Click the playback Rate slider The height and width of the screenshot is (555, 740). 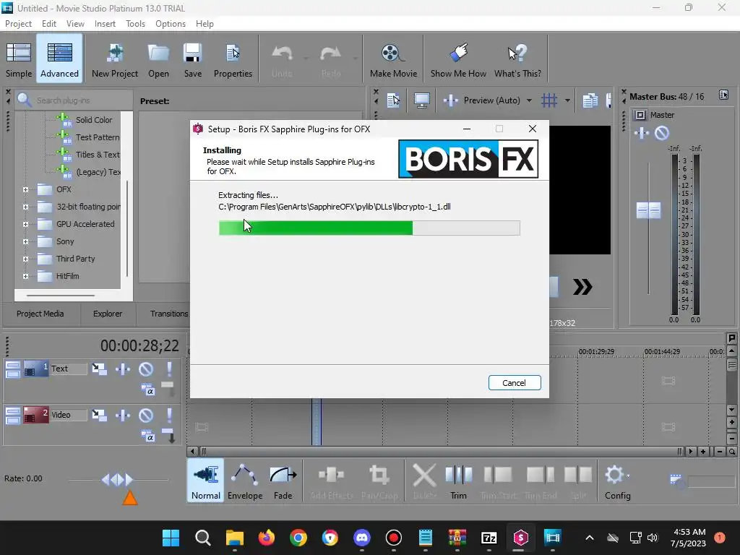pyautogui.click(x=118, y=480)
